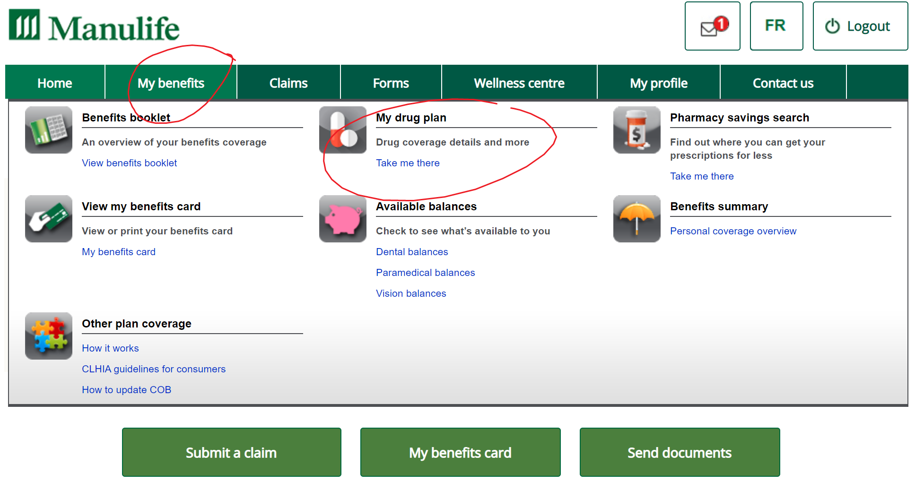Click the orange umbrella Benefits summary icon
The height and width of the screenshot is (499, 924).
tap(636, 219)
